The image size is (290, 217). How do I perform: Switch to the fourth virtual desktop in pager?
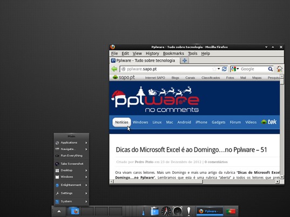(x=115, y=211)
